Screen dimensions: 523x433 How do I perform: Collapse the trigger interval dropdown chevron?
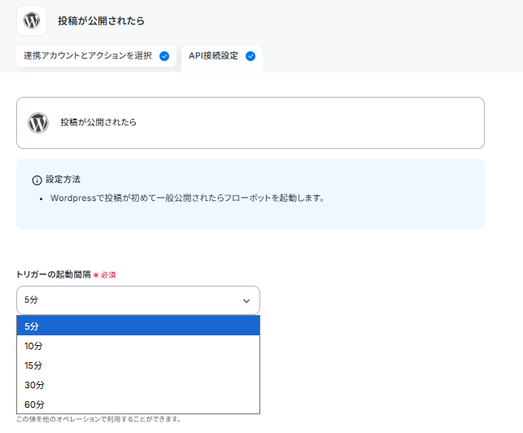(x=246, y=301)
